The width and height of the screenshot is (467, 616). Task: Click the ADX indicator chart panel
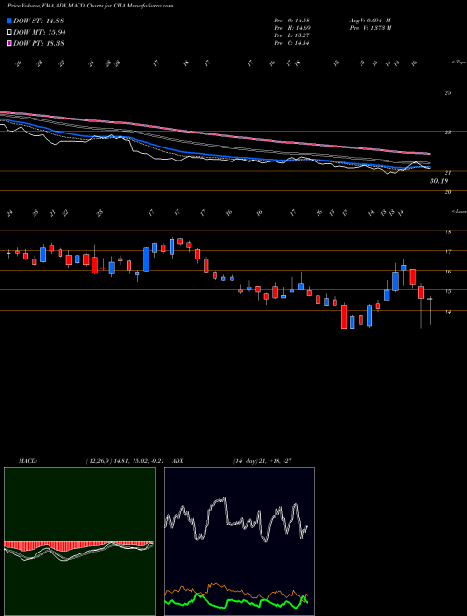(239, 541)
